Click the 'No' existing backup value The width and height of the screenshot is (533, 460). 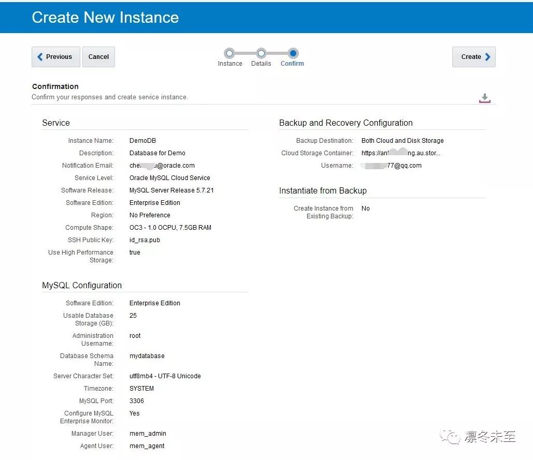(x=365, y=209)
